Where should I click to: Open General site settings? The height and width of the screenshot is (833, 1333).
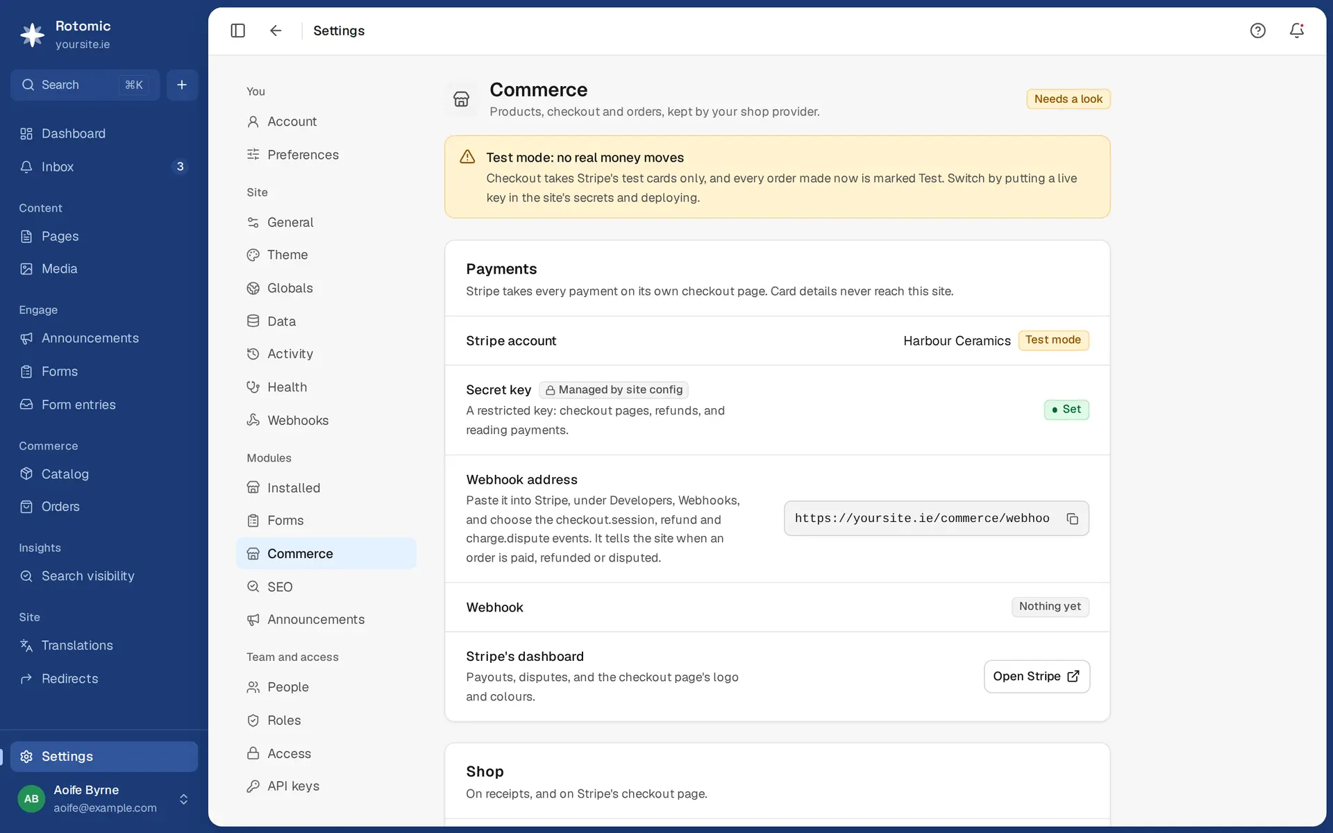coord(326,222)
